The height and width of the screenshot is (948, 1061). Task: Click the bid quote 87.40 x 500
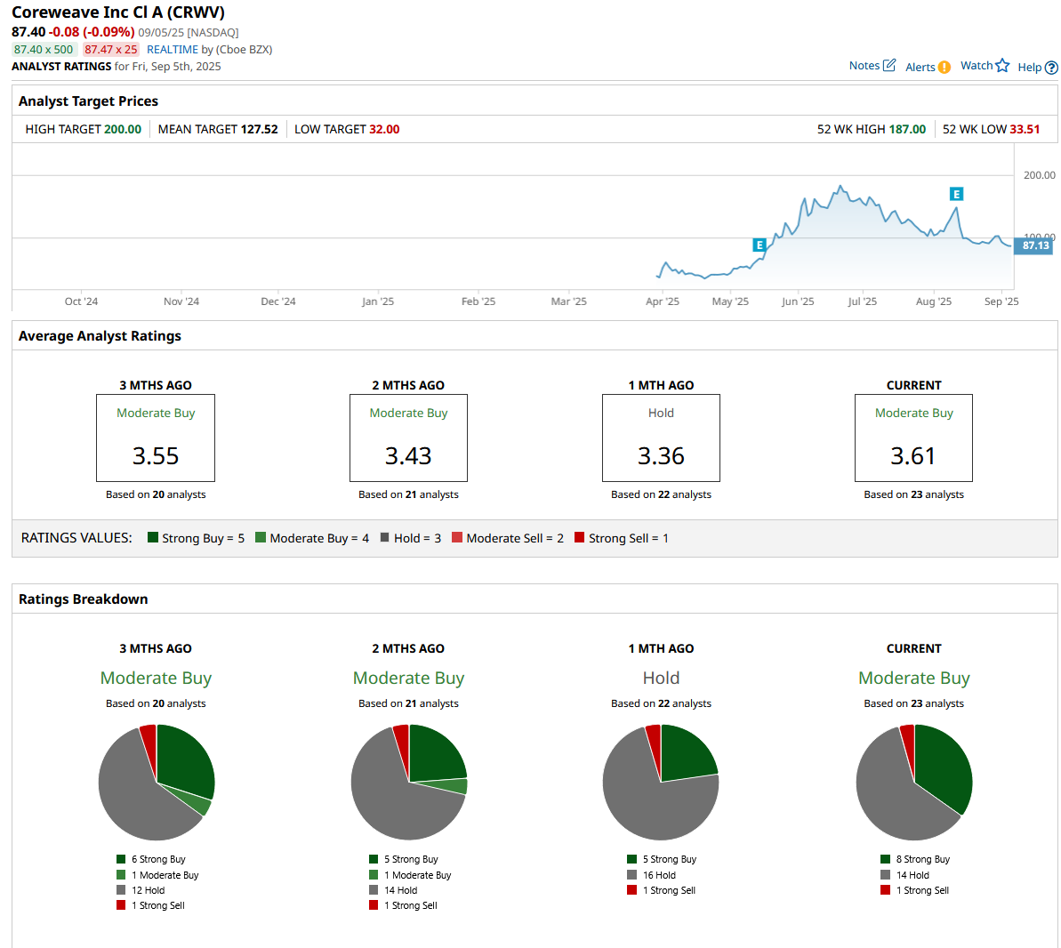44,50
